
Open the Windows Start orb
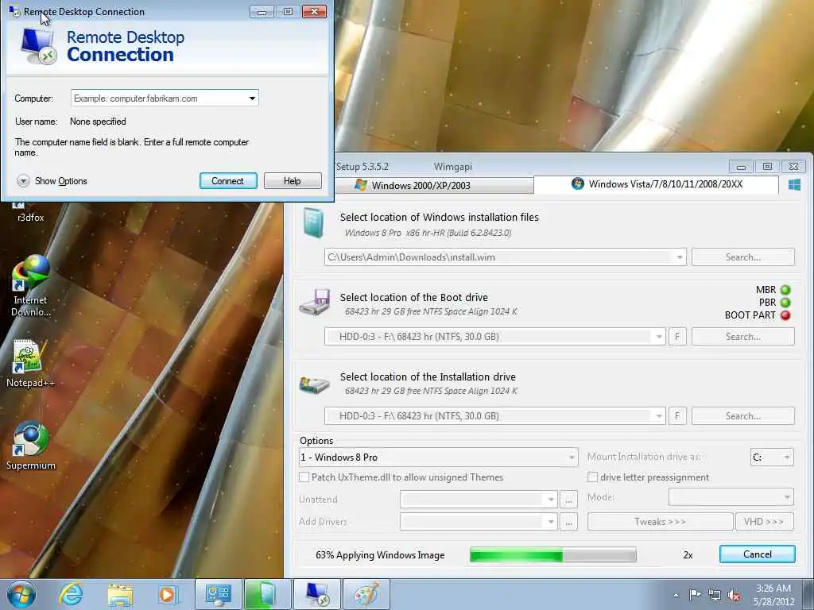(21, 594)
